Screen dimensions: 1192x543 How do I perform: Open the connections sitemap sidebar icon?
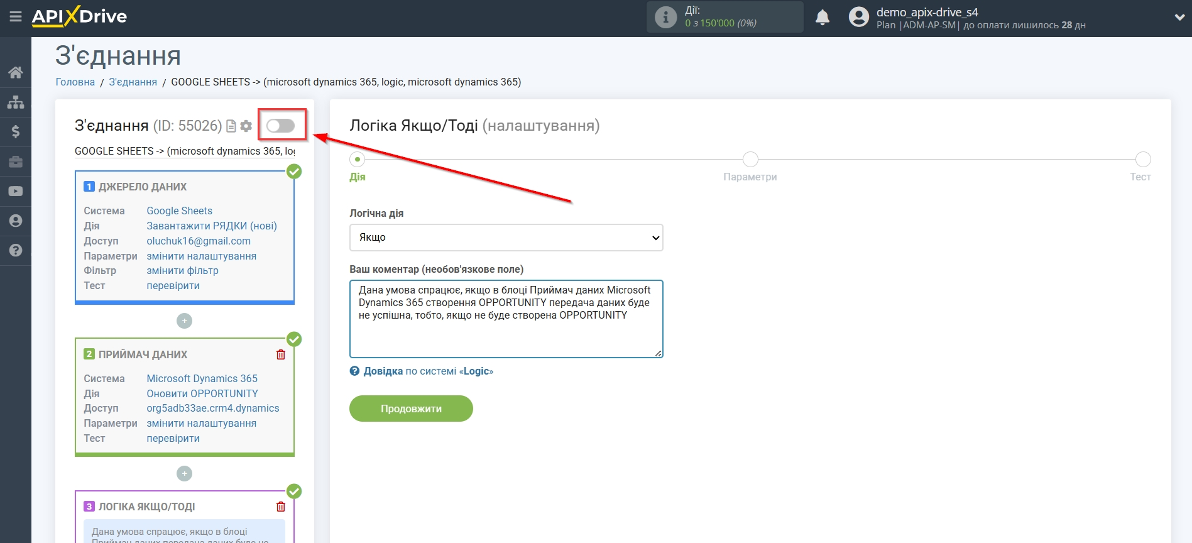(16, 102)
